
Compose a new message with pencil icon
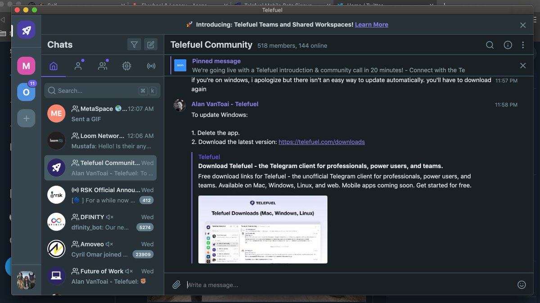point(151,45)
